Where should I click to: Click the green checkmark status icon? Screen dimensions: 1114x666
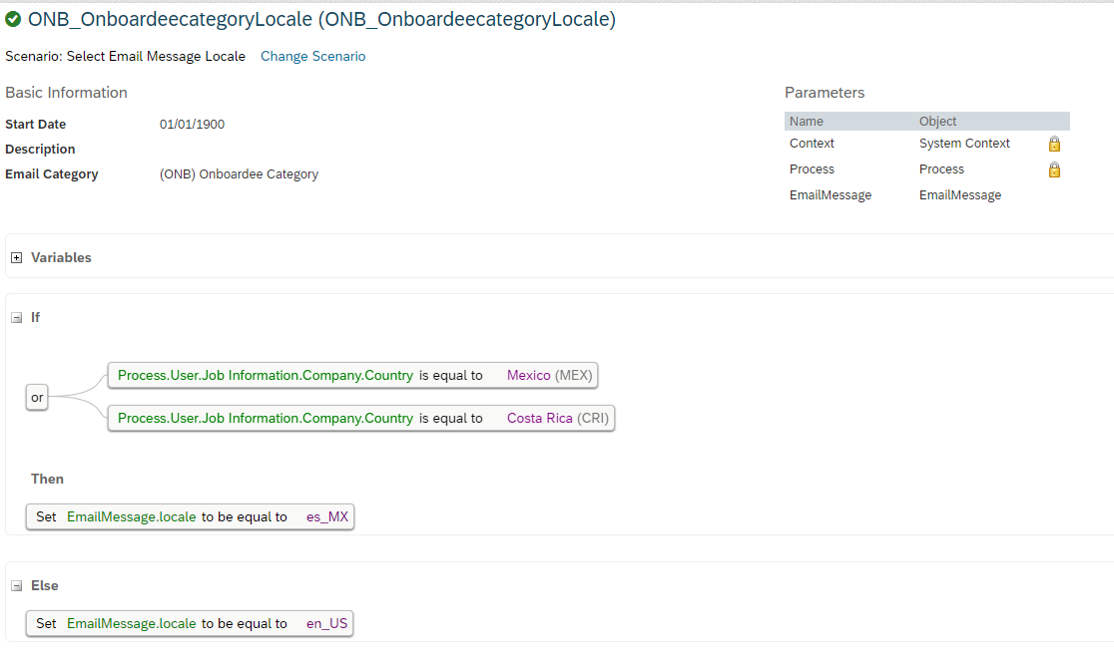click(13, 19)
